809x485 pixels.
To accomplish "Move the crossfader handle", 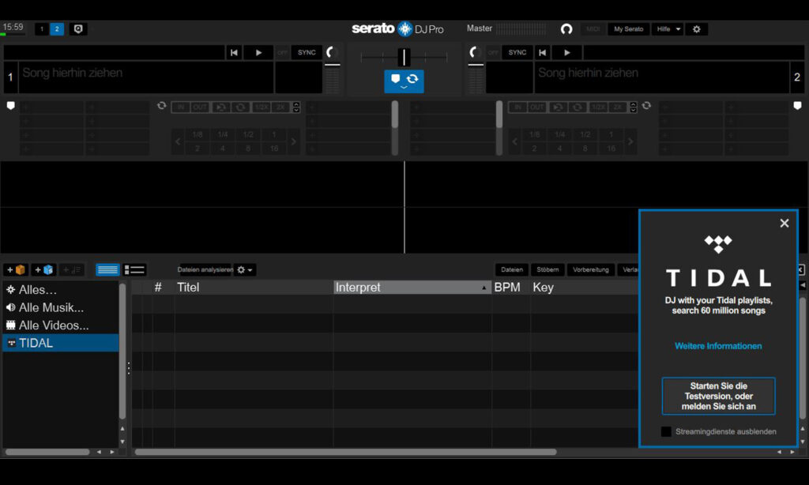I will click(x=404, y=57).
